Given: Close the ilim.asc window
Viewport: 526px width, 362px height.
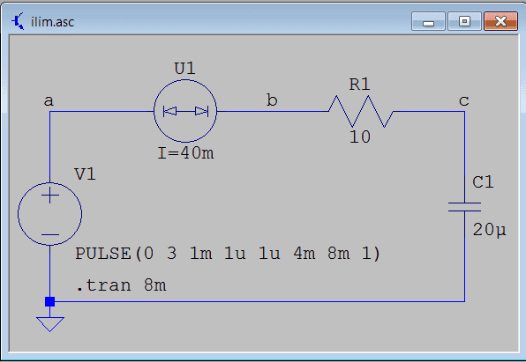Looking at the screenshot, I should tap(500, 21).
